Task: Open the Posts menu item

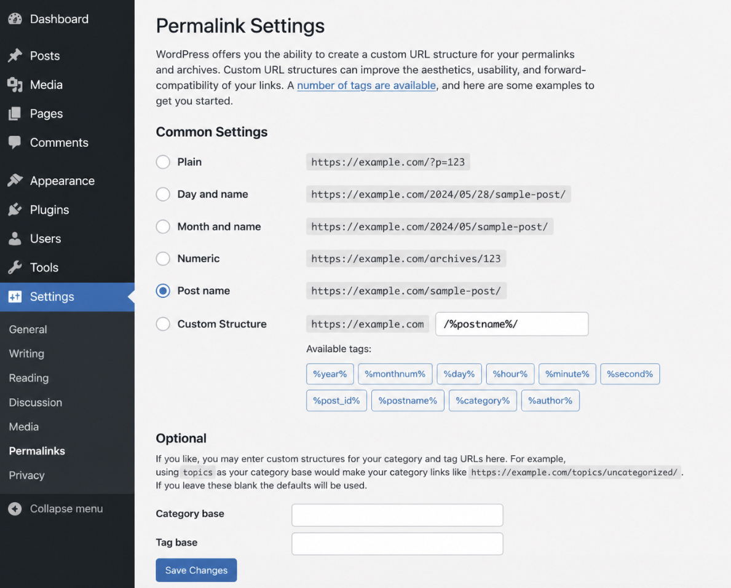Action: (x=45, y=56)
